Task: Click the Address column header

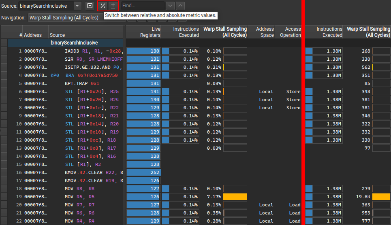Action: click(x=32, y=35)
